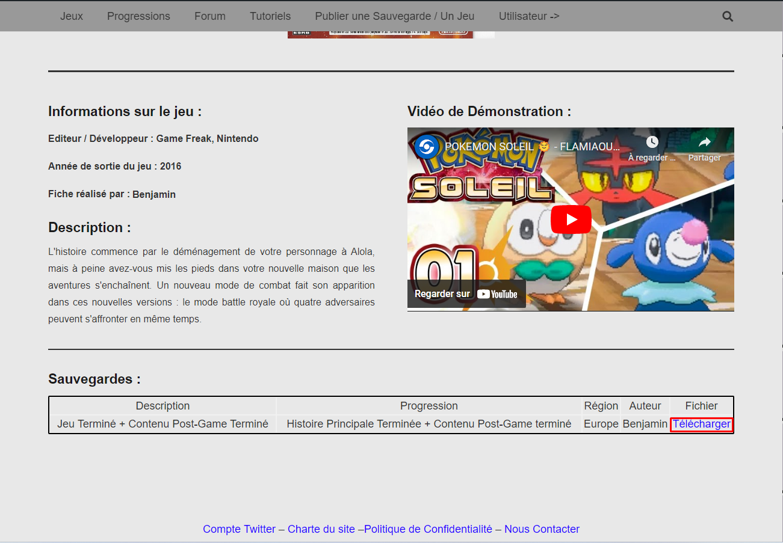Image resolution: width=783 pixels, height=543 pixels.
Task: Open Publier une Sauvegarde / Un Jeu
Action: [395, 16]
